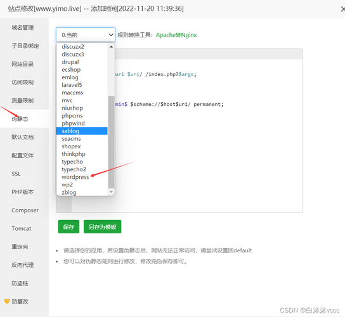
Task: Choose phpcms from the list
Action: coord(82,116)
